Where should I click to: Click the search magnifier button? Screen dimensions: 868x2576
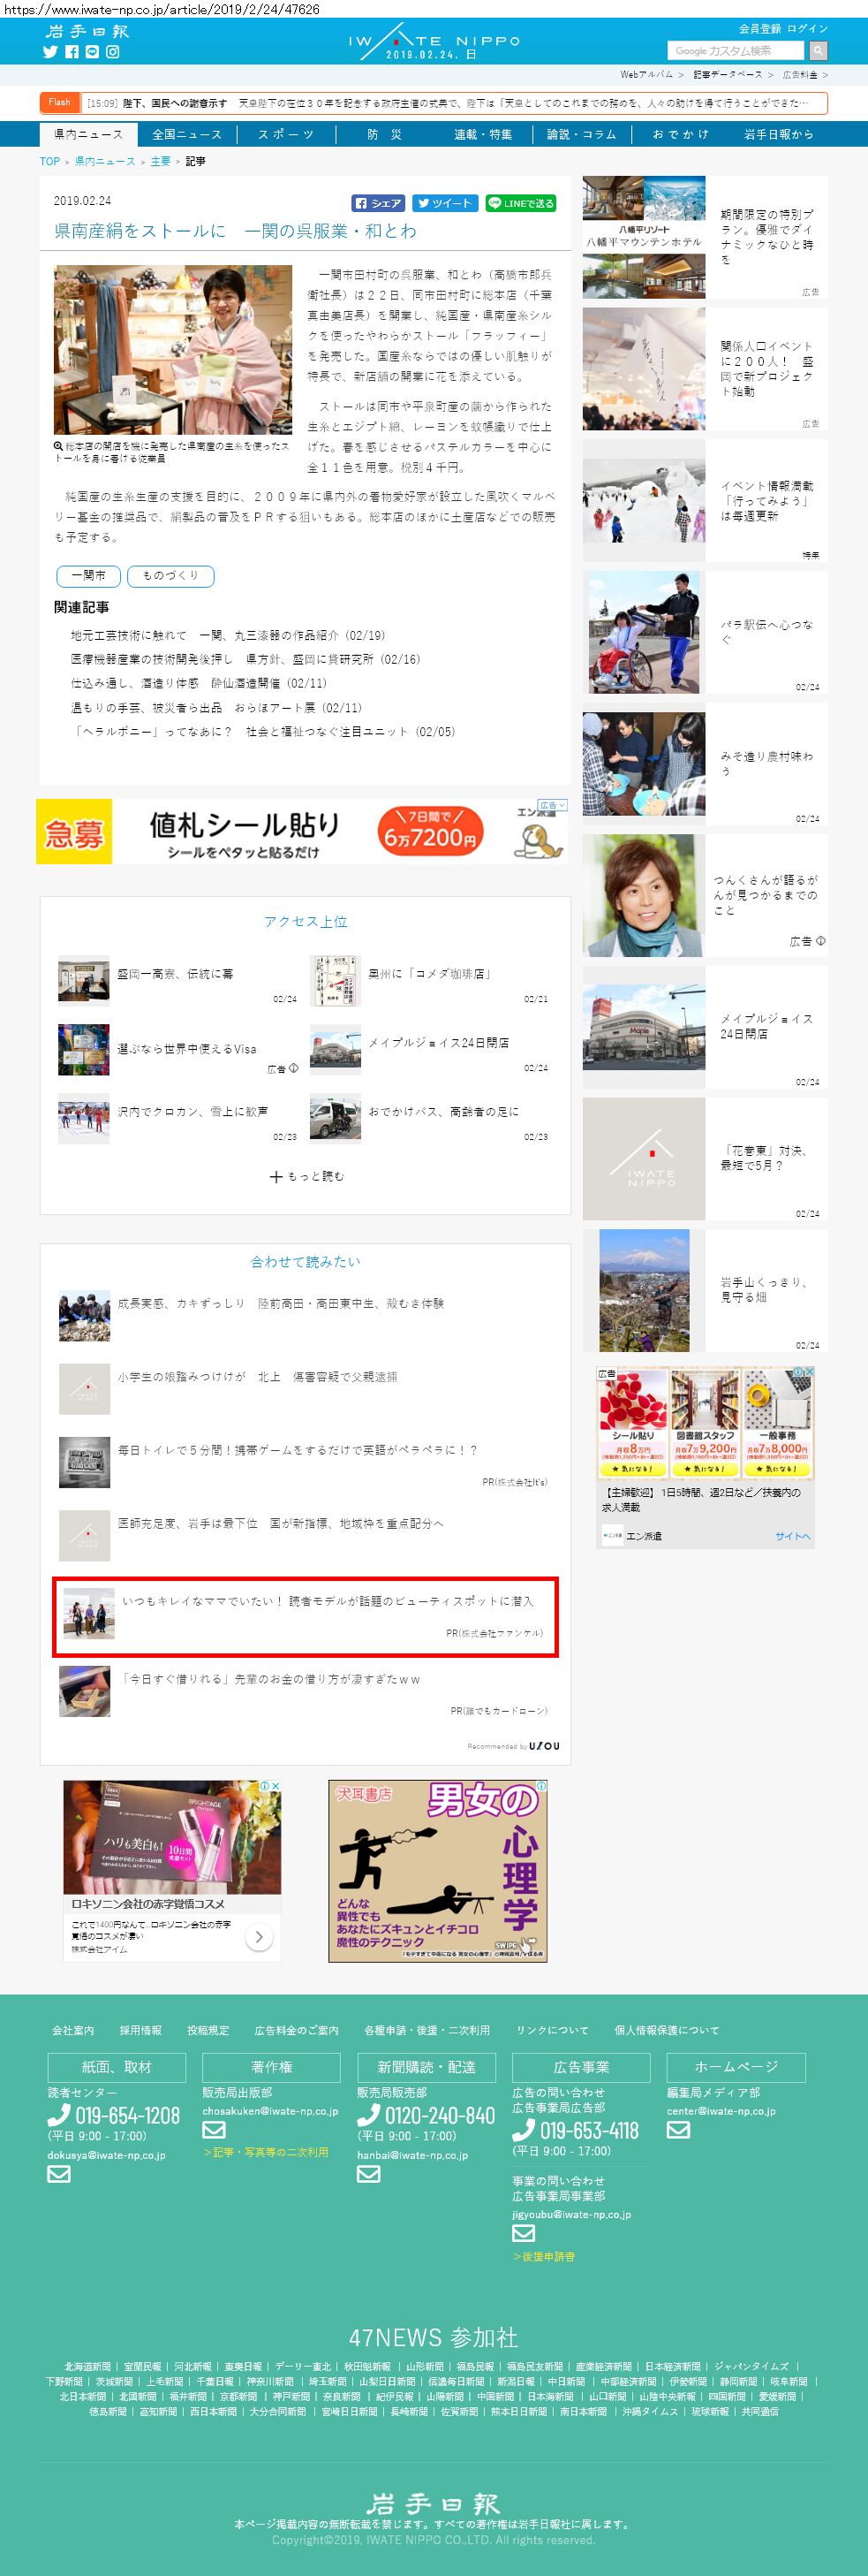click(x=818, y=51)
